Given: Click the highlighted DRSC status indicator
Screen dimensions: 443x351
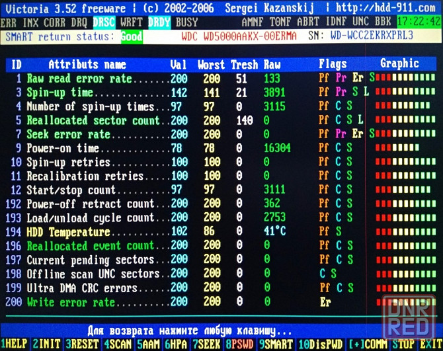Looking at the screenshot, I should (104, 22).
